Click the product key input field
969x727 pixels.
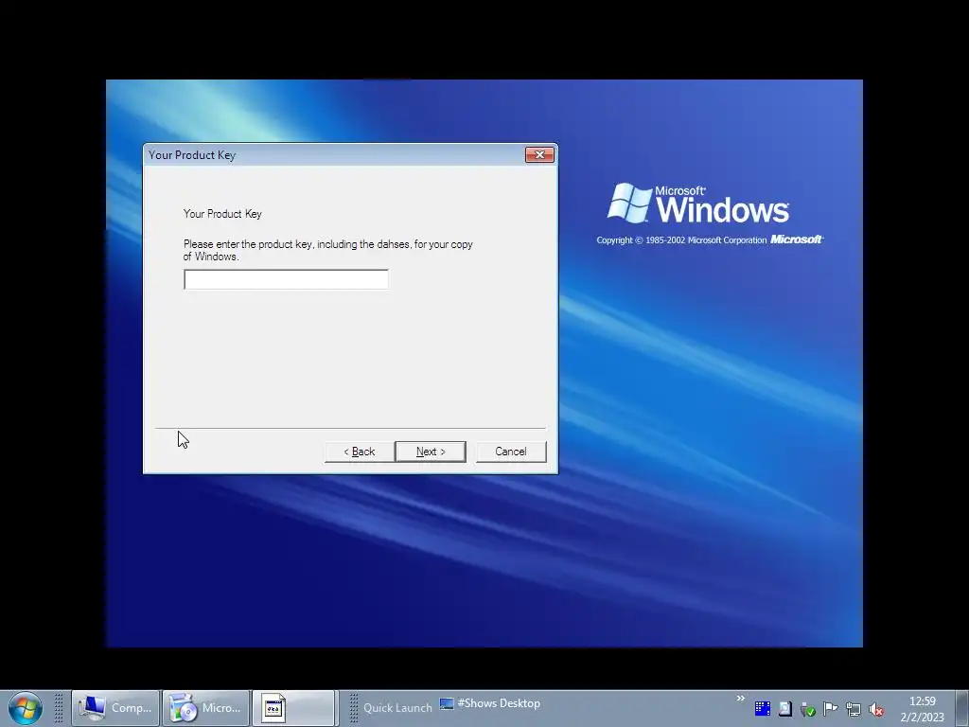(286, 279)
